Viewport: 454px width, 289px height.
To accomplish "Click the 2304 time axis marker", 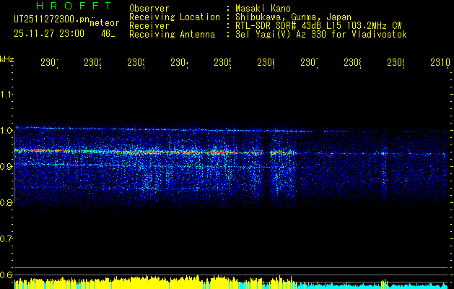I will 179,63.
